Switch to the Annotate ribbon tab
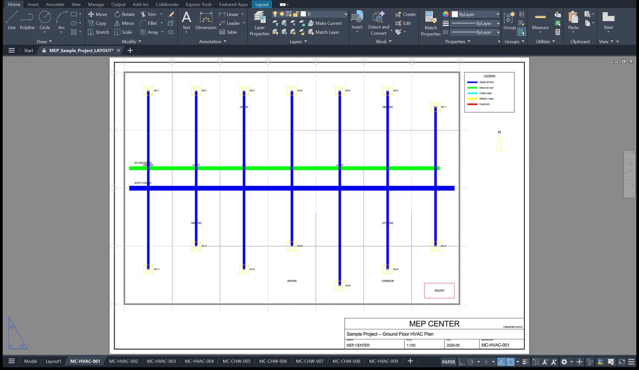639x370 pixels. coord(55,4)
